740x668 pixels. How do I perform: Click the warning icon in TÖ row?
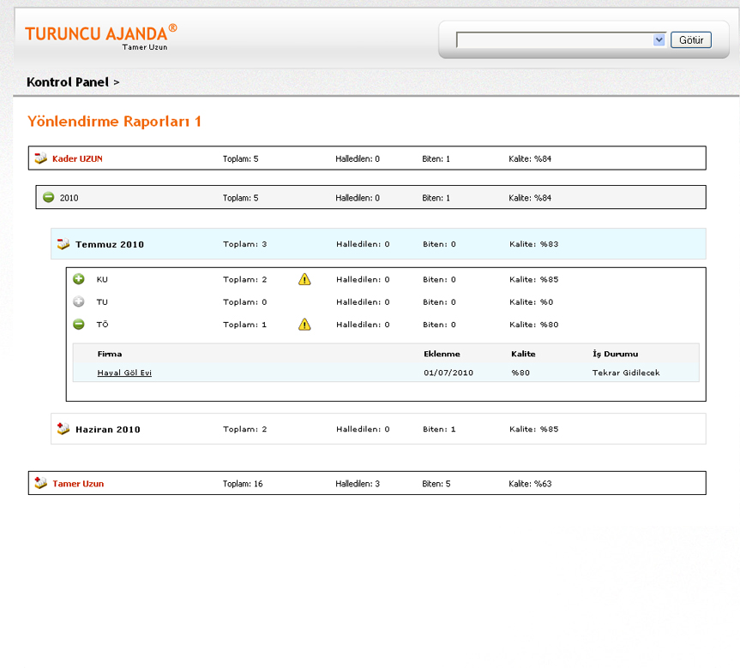[304, 325]
